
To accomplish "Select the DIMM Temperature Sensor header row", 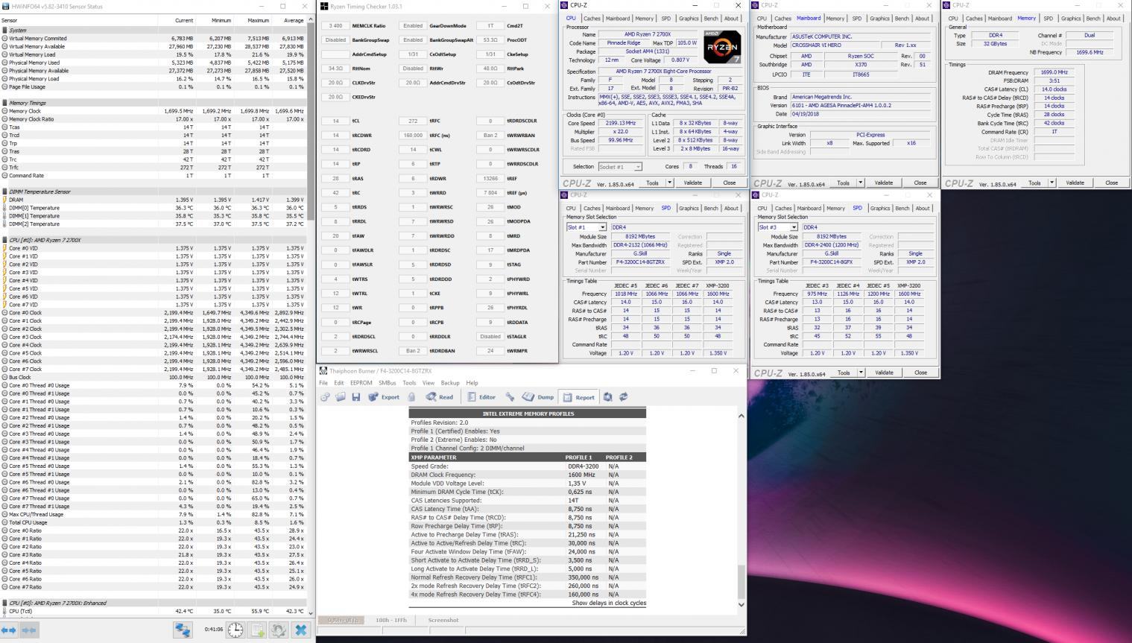I will (x=154, y=191).
